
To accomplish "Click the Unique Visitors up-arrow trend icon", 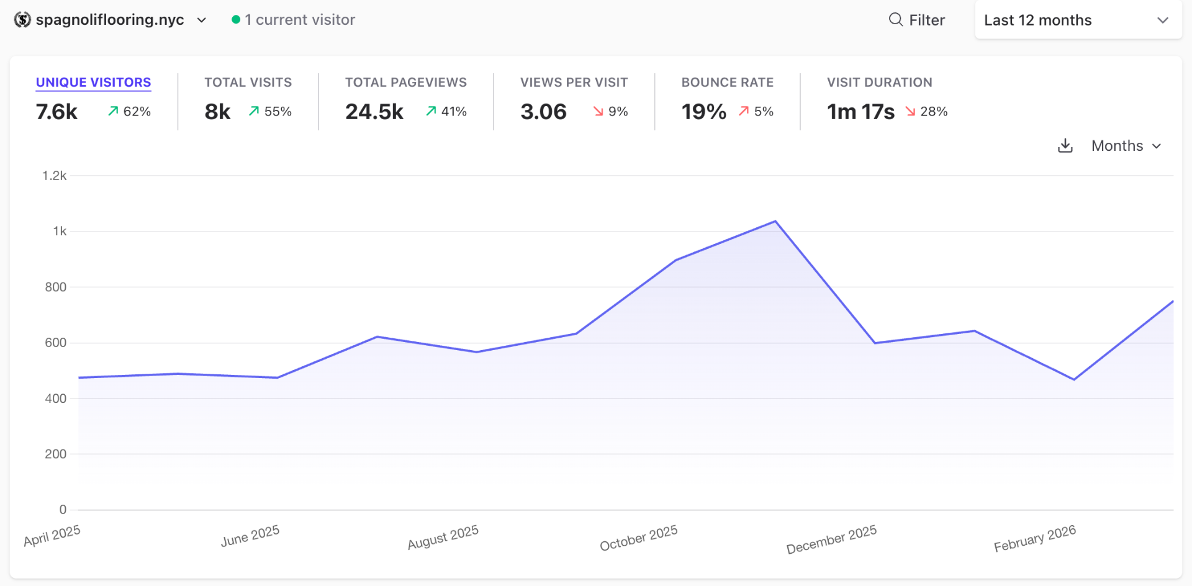I will 113,111.
